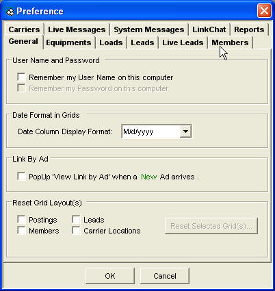Open the Live Messages tab
The width and height of the screenshot is (275, 291).
tap(77, 29)
